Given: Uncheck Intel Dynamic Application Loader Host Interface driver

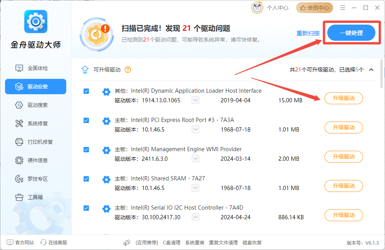Looking at the screenshot, I should click(86, 91).
